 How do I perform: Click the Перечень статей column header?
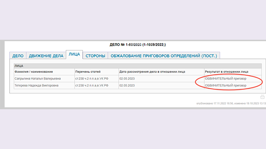pyautogui.click(x=88, y=71)
